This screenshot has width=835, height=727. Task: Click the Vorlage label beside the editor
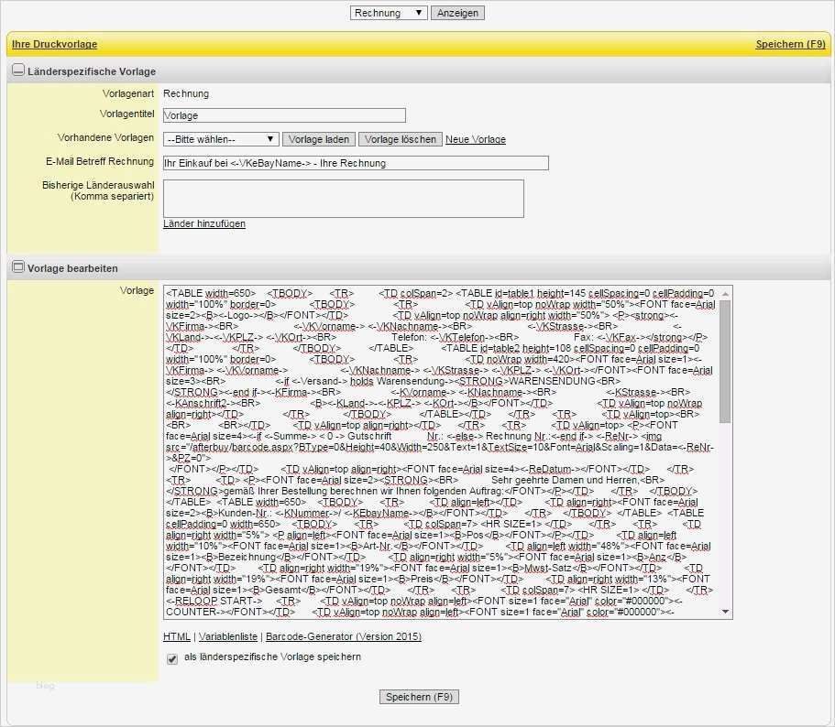tap(137, 290)
